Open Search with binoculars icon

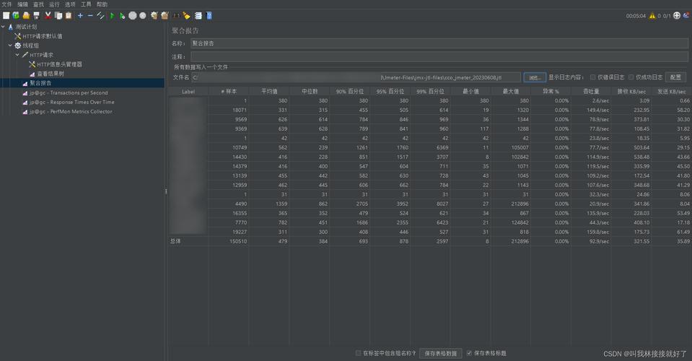(x=176, y=15)
